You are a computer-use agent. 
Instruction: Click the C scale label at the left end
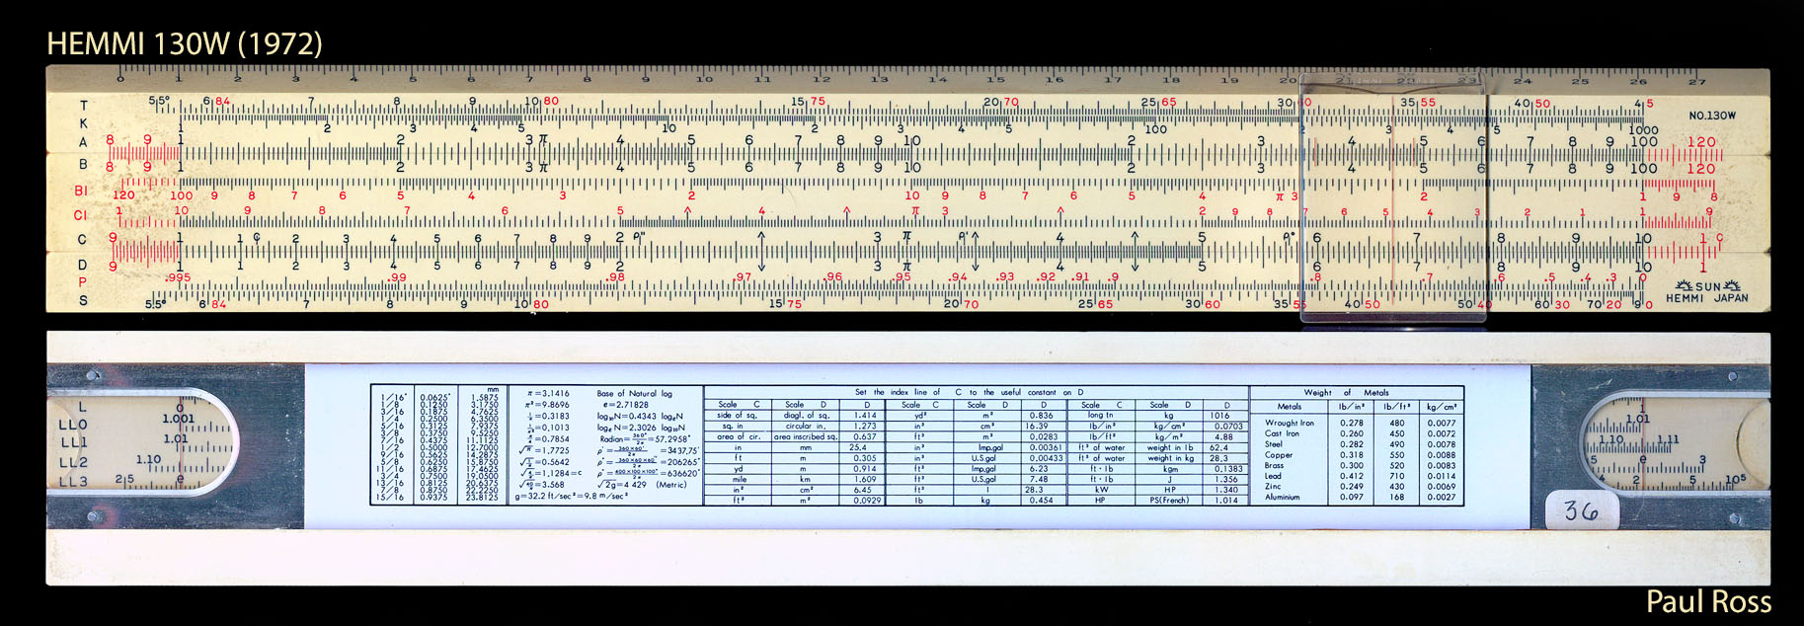pos(83,240)
